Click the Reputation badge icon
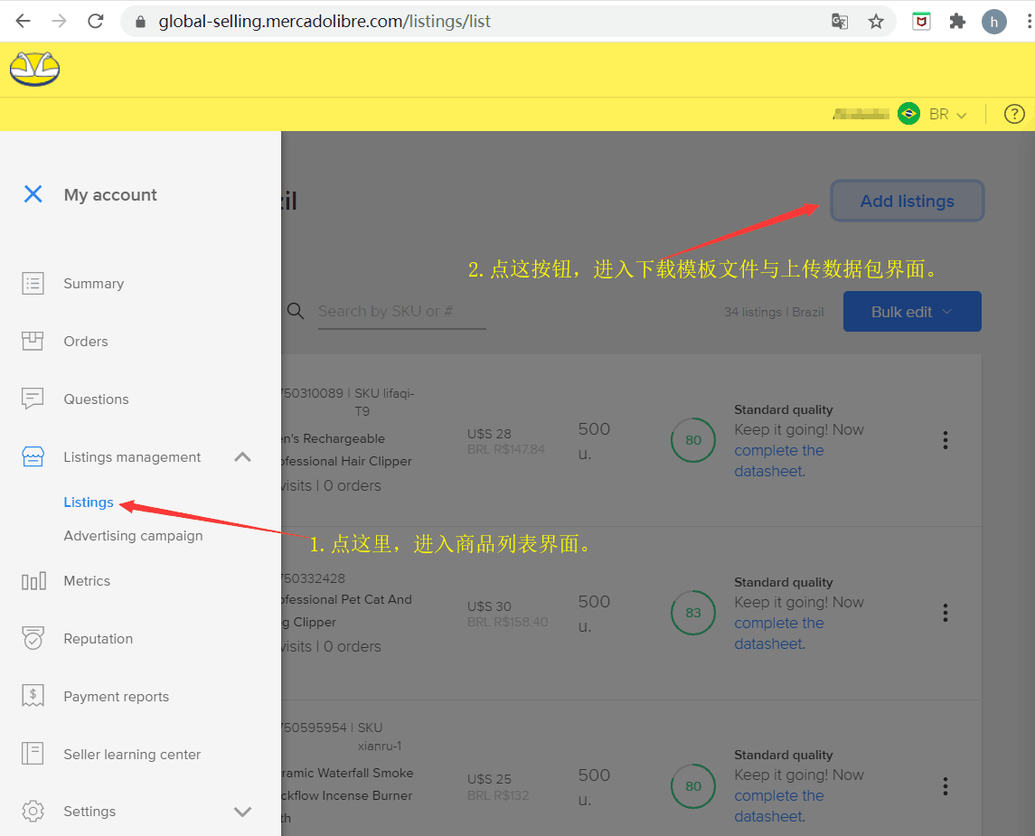1035x836 pixels. pyautogui.click(x=33, y=638)
